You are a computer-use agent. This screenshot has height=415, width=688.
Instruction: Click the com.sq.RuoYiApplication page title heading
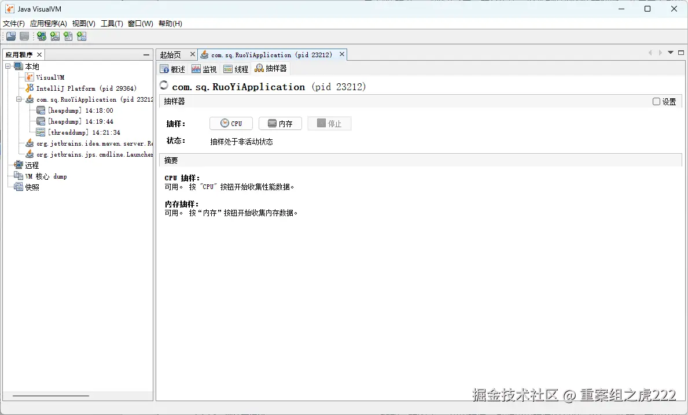coord(268,87)
